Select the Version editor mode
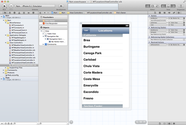Image resolution: width=186 pixels, height=125 pixels. 157,6
